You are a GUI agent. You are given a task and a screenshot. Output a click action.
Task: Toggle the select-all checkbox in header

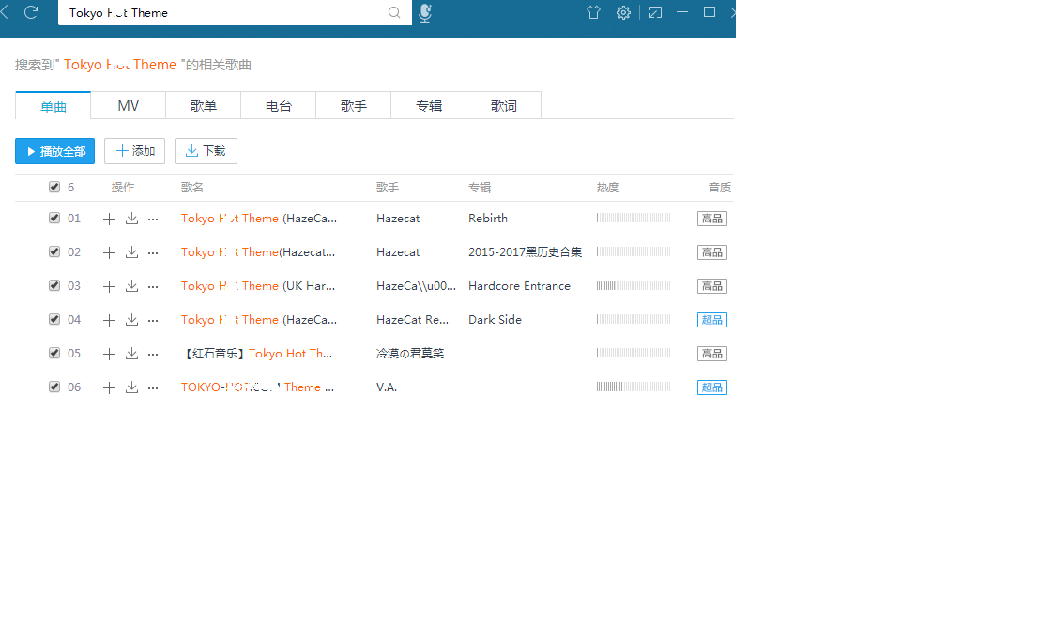(x=54, y=187)
